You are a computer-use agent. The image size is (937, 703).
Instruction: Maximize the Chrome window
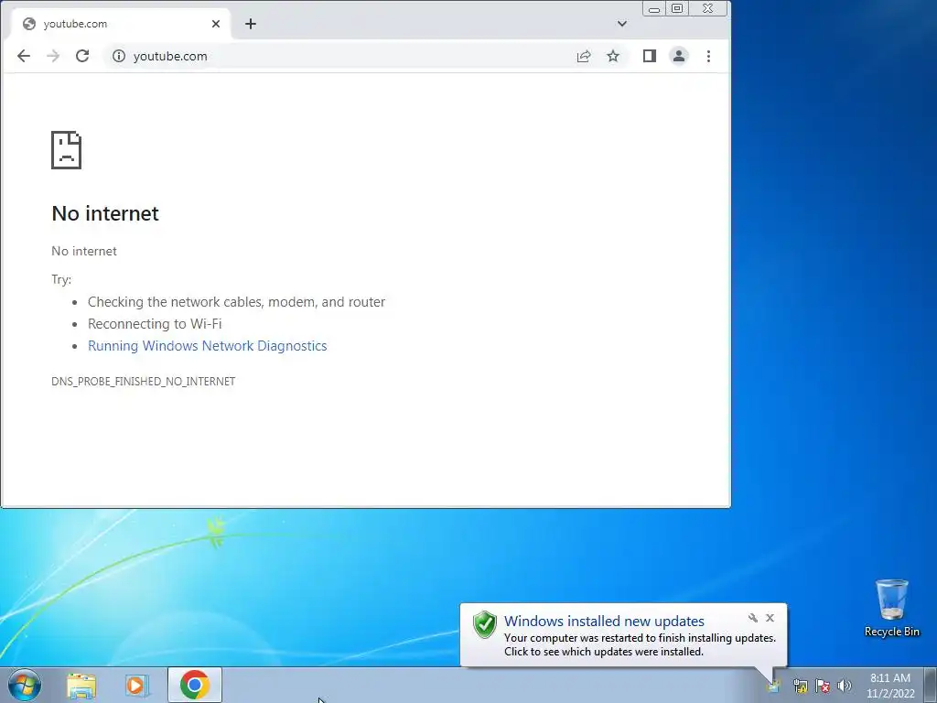click(x=677, y=8)
